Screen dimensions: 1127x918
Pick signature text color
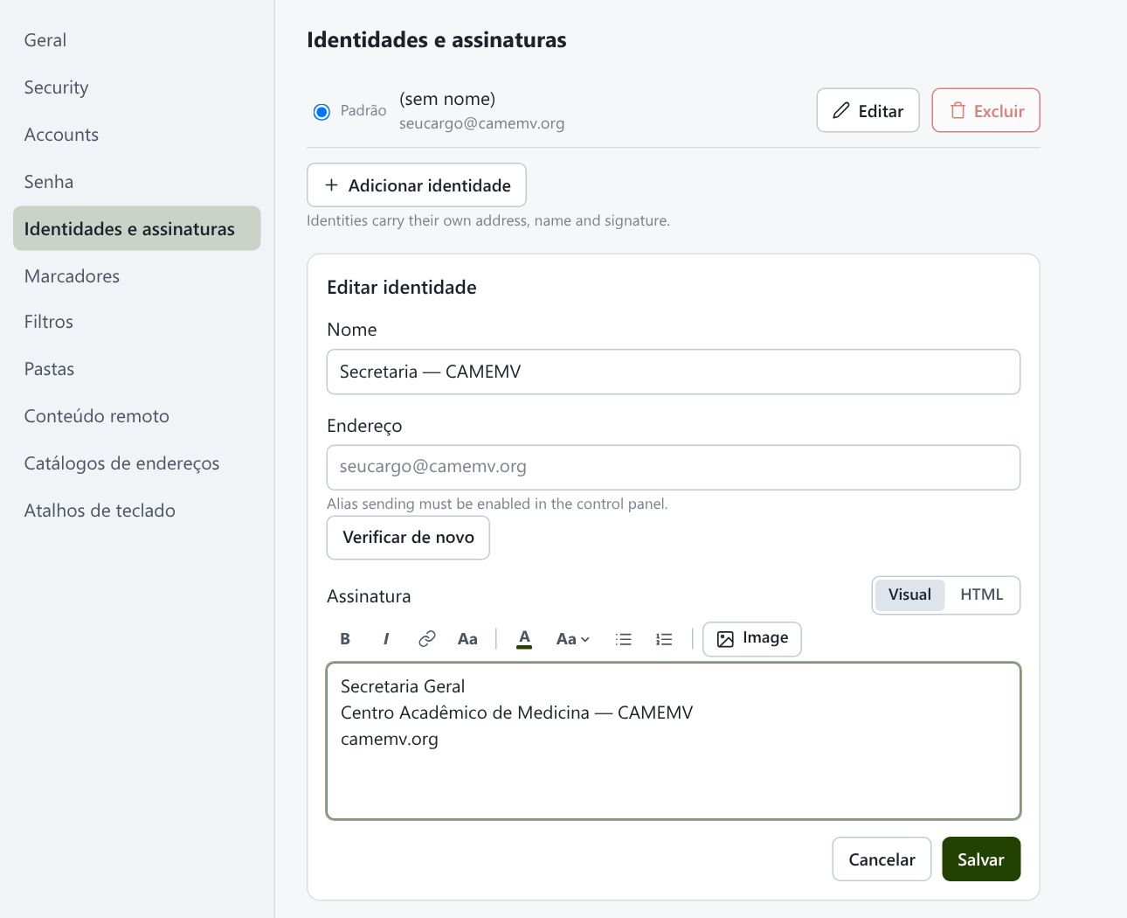524,639
